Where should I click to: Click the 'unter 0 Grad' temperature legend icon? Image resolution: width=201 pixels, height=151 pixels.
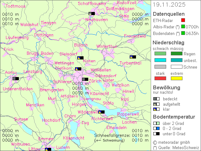[156, 134]
